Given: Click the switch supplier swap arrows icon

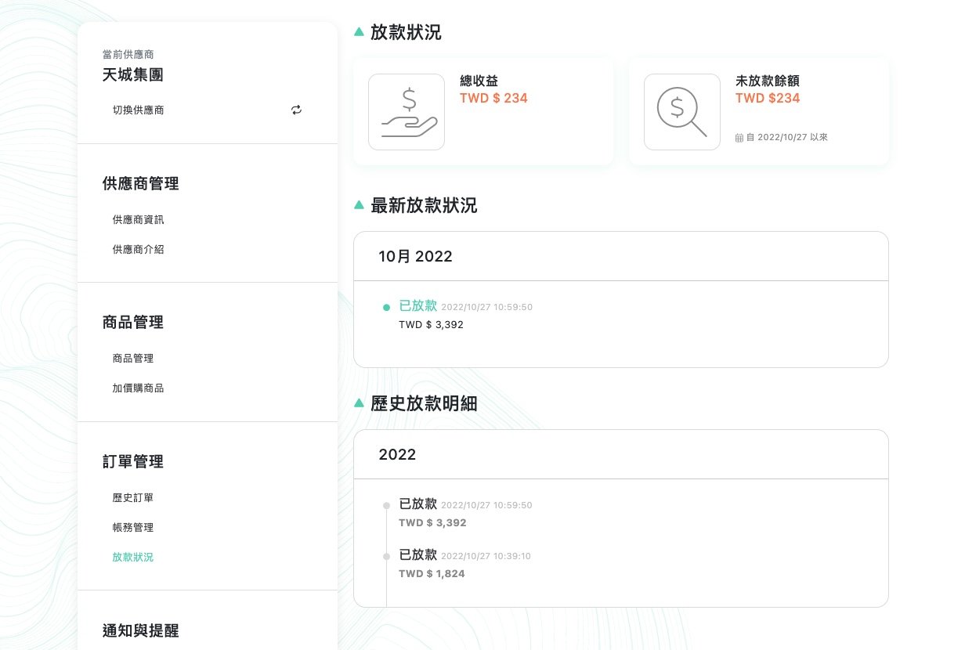Looking at the screenshot, I should 296,110.
